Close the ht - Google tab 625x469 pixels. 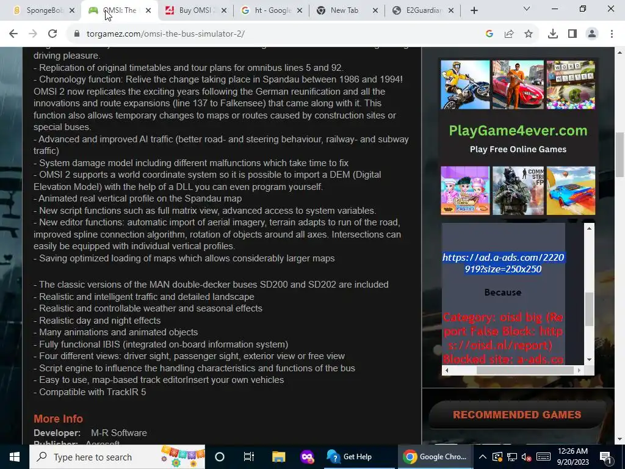pos(300,11)
